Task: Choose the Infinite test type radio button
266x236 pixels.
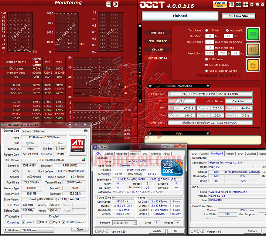Action: tap(207, 30)
